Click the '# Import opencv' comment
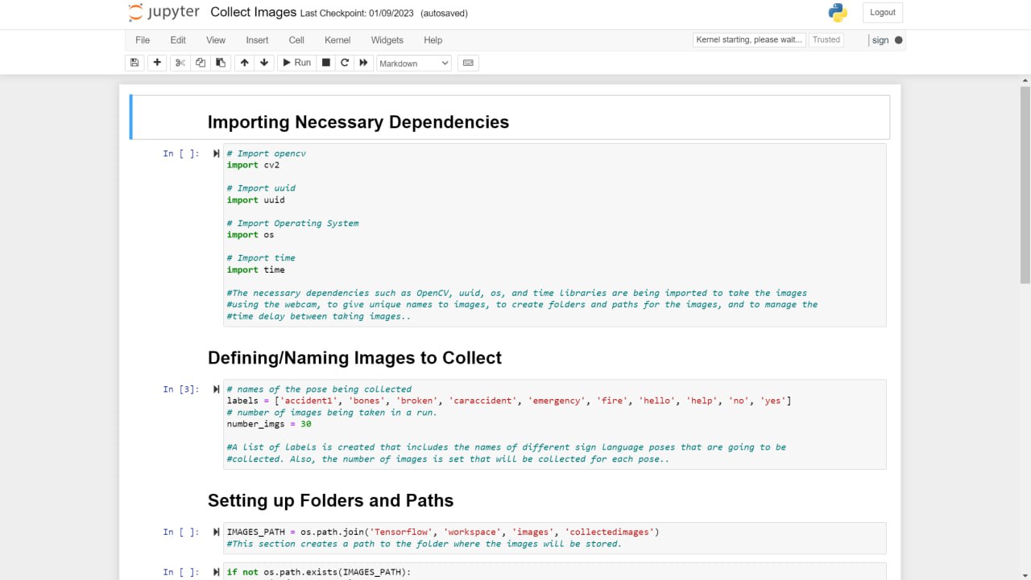This screenshot has width=1031, height=580. pos(266,154)
